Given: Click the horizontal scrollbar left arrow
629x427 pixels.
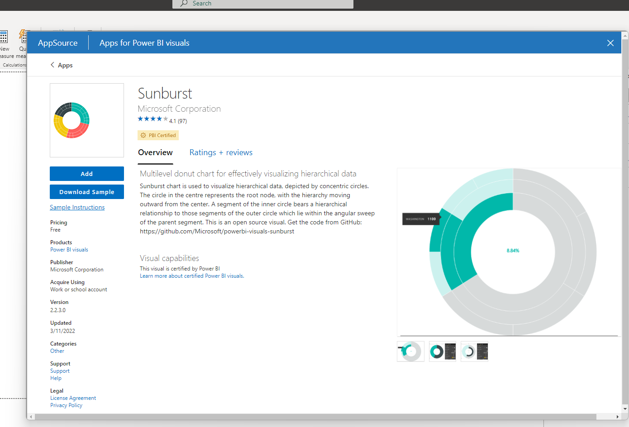Looking at the screenshot, I should pyautogui.click(x=31, y=417).
